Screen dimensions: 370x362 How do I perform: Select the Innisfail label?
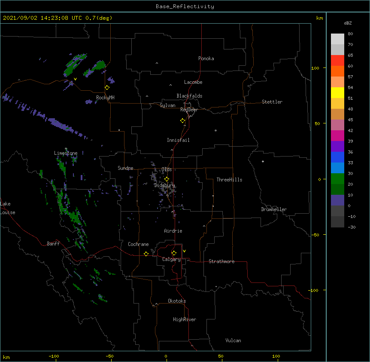pyautogui.click(x=178, y=140)
